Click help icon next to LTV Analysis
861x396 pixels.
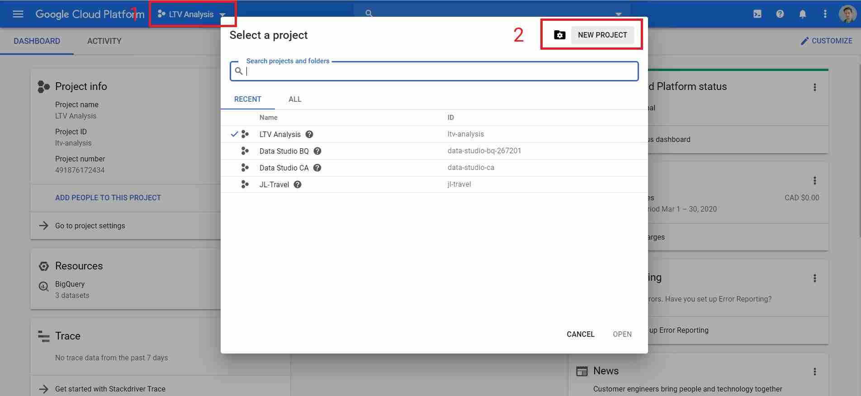pyautogui.click(x=309, y=134)
